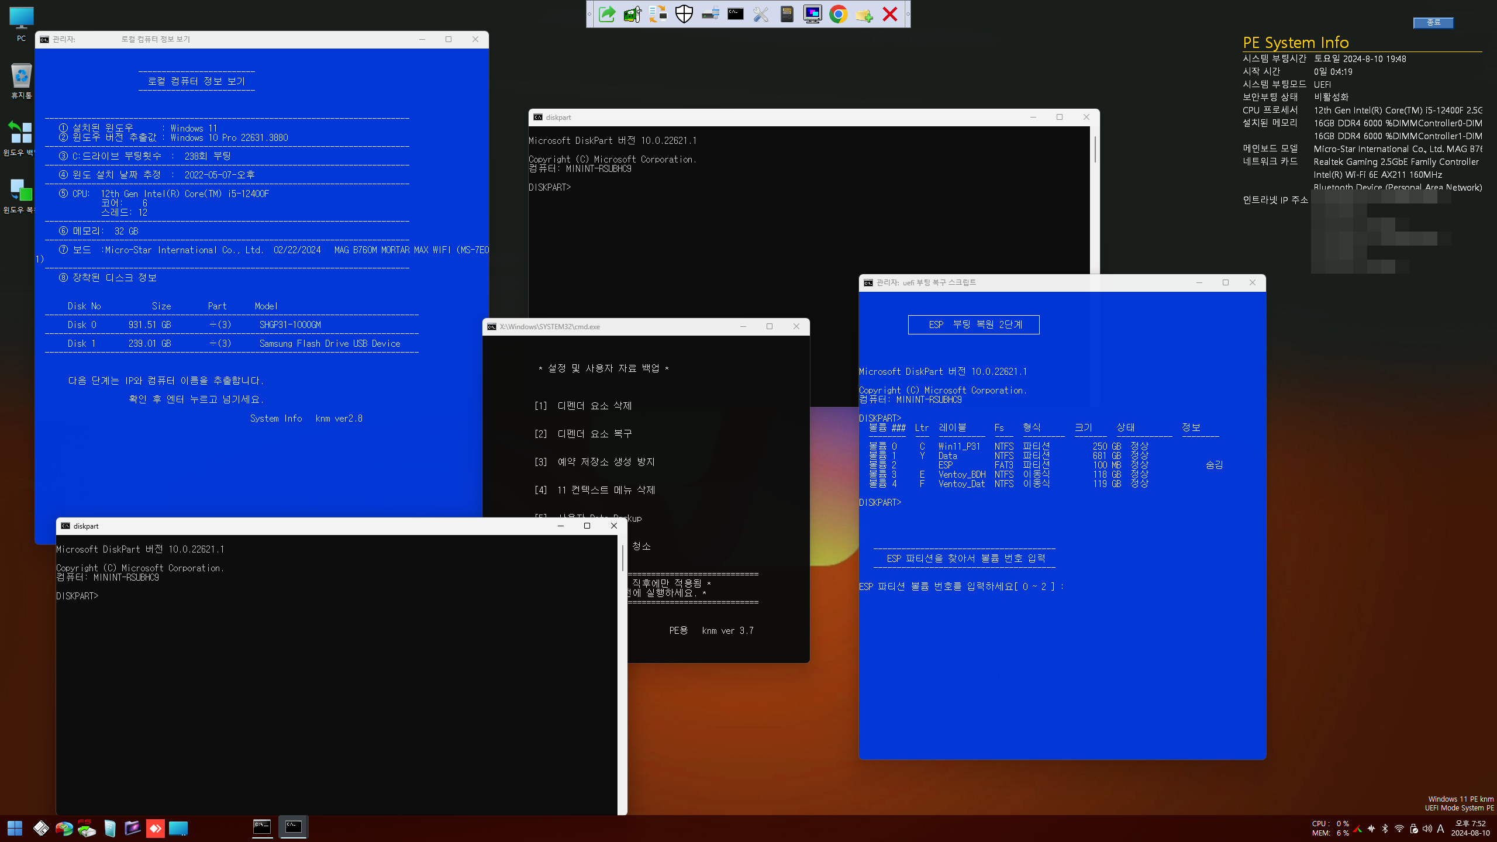This screenshot has height=842, width=1497.
Task: Click the 로컬 컴퓨터 정보 보기 window title icon
Action: [x=44, y=40]
